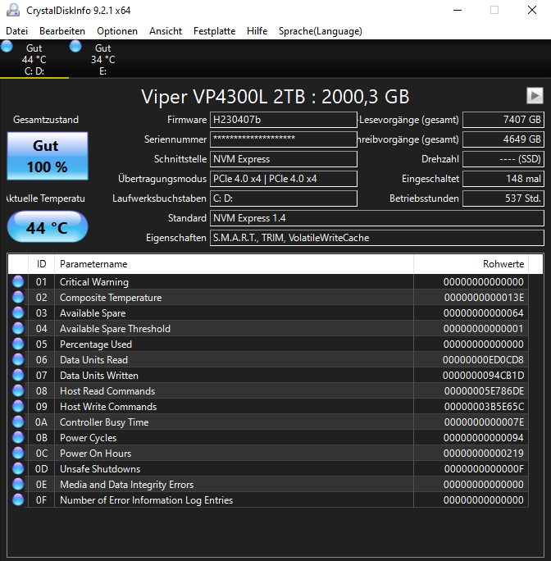Open the Hilfe menu
This screenshot has height=561, width=551.
257,31
